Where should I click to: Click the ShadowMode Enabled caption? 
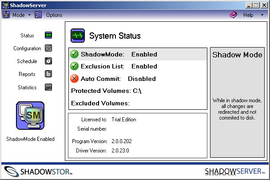coord(30,139)
